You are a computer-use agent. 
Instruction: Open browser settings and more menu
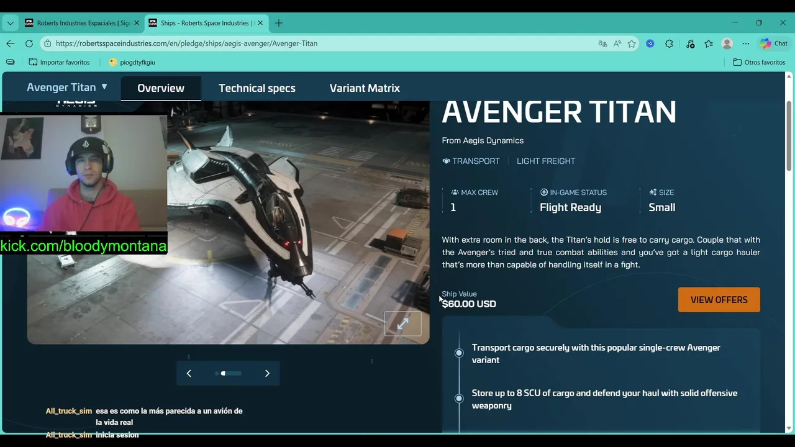pyautogui.click(x=746, y=43)
